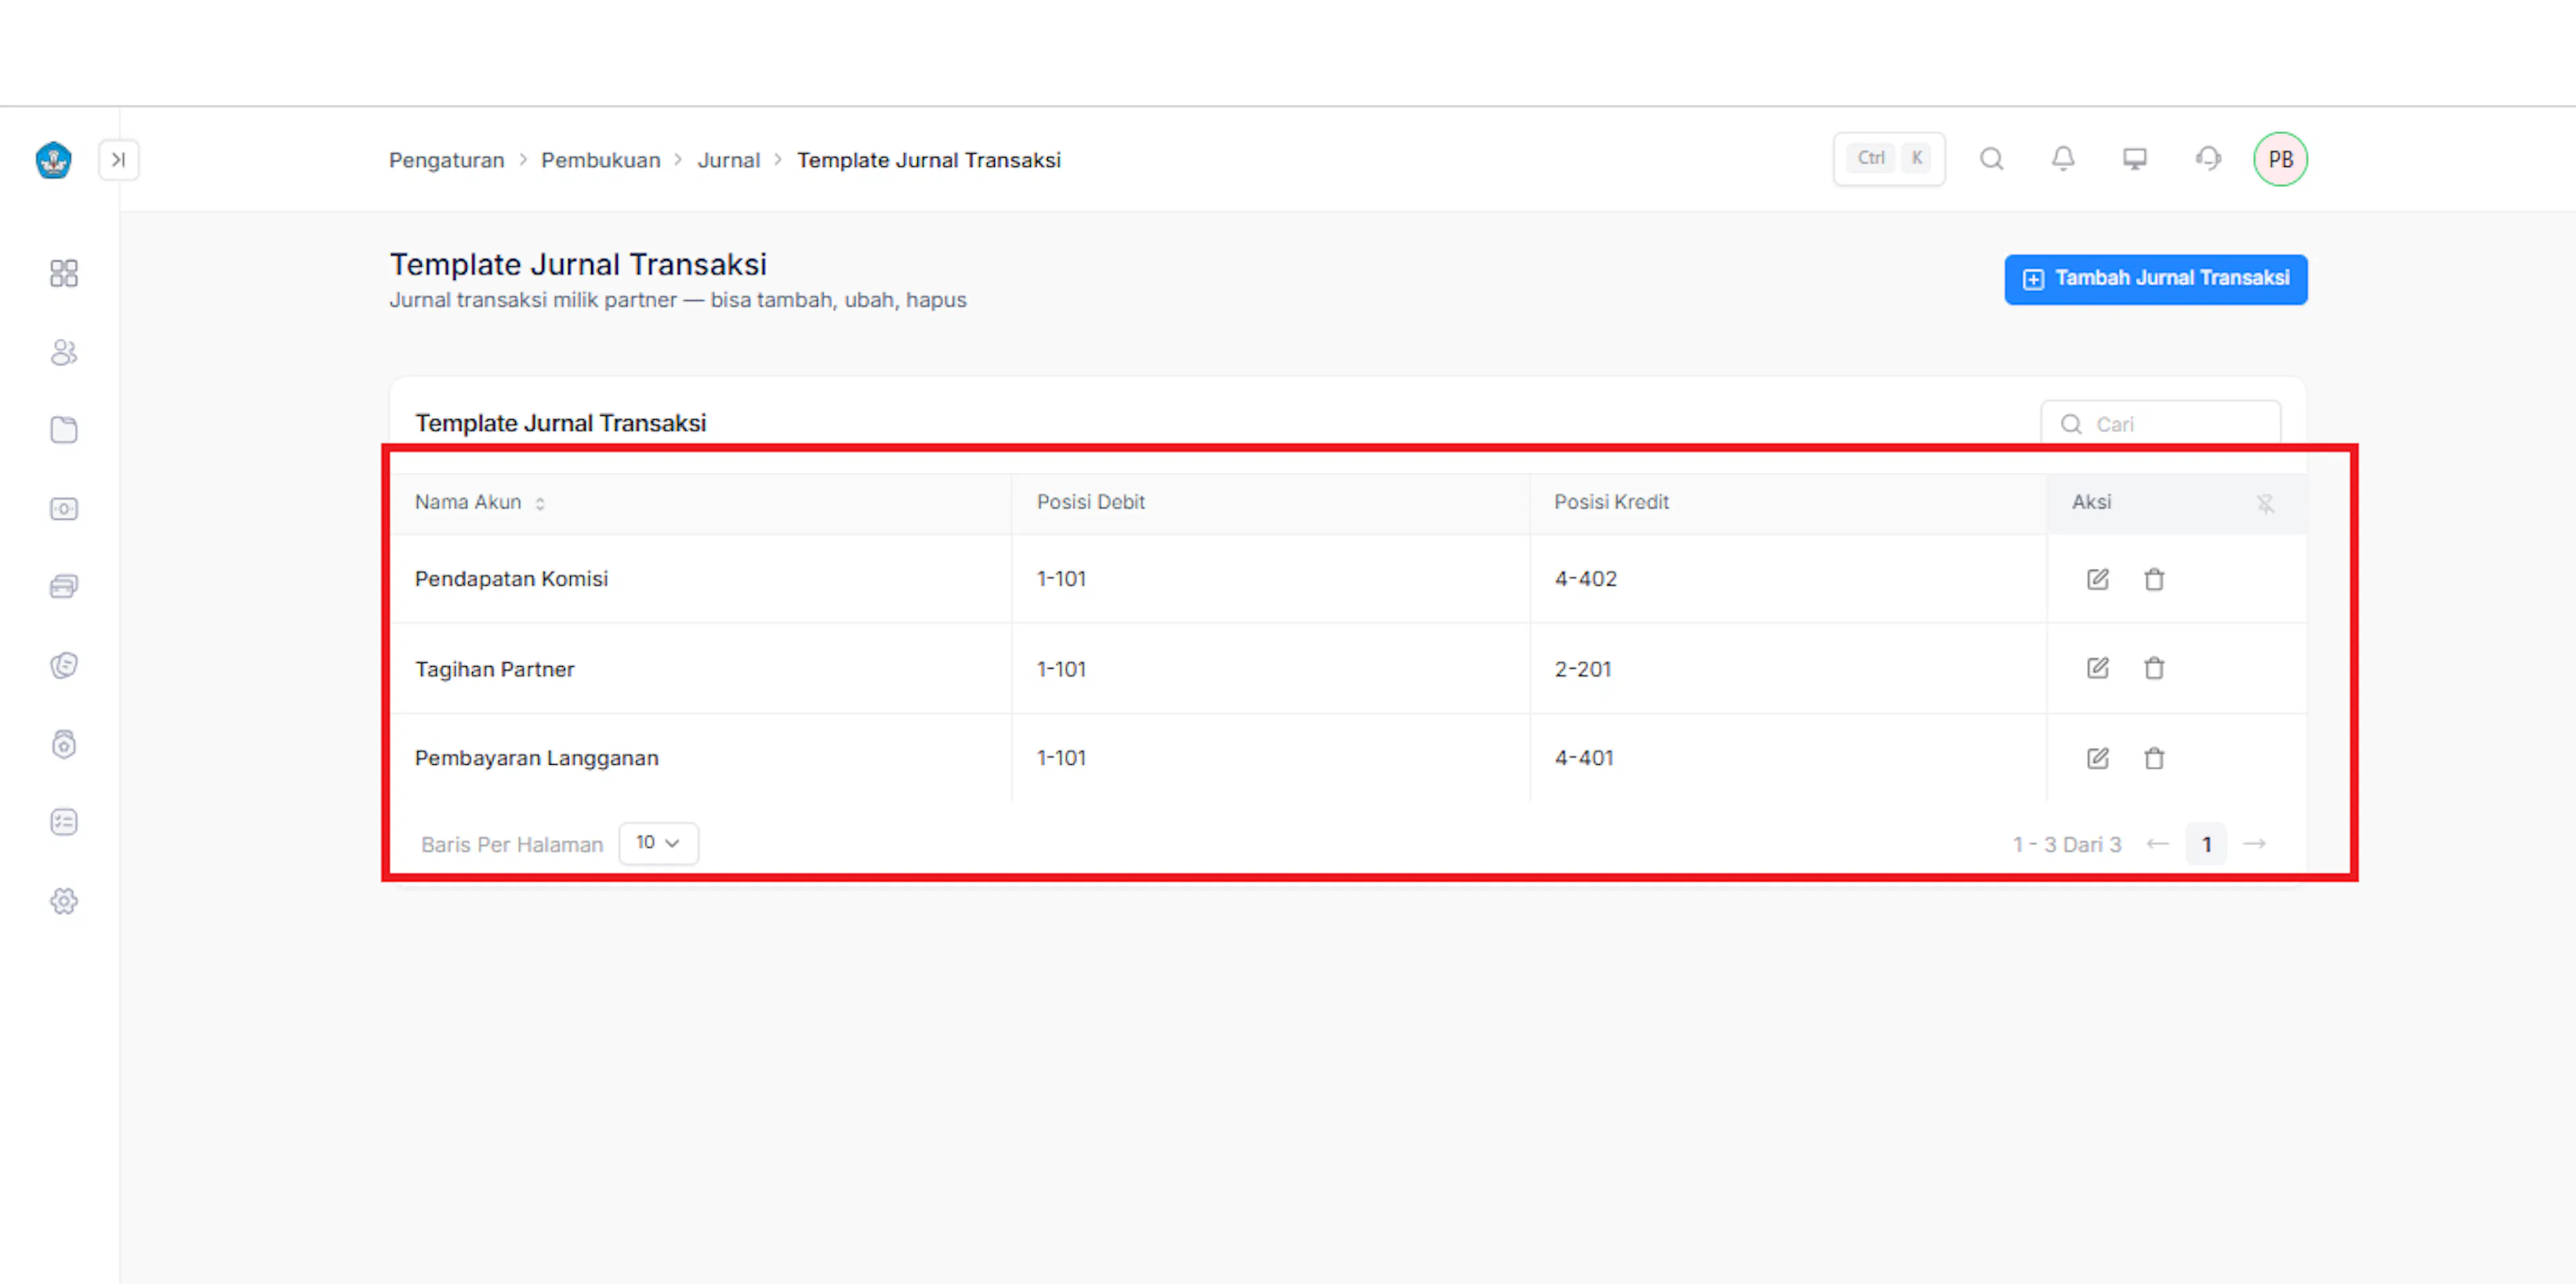Image resolution: width=2576 pixels, height=1284 pixels.
Task: Open the settings gear icon in sidebar
Action: tap(64, 901)
